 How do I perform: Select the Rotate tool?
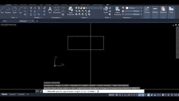(35, 8)
